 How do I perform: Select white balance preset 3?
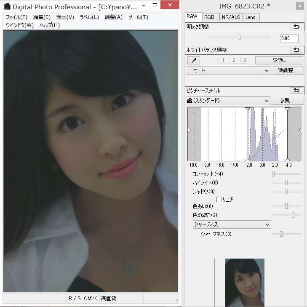245,60
